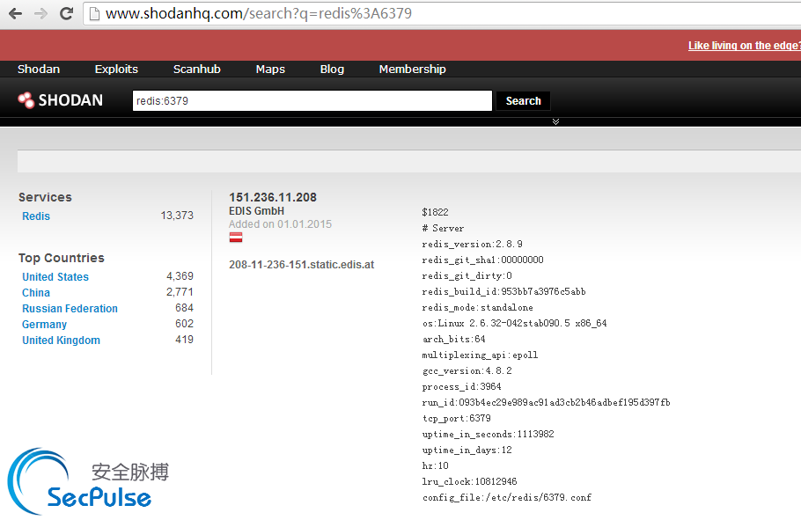This screenshot has height=520, width=801.
Task: Click the 'Added on 01.01.2015' text
Action: (280, 224)
